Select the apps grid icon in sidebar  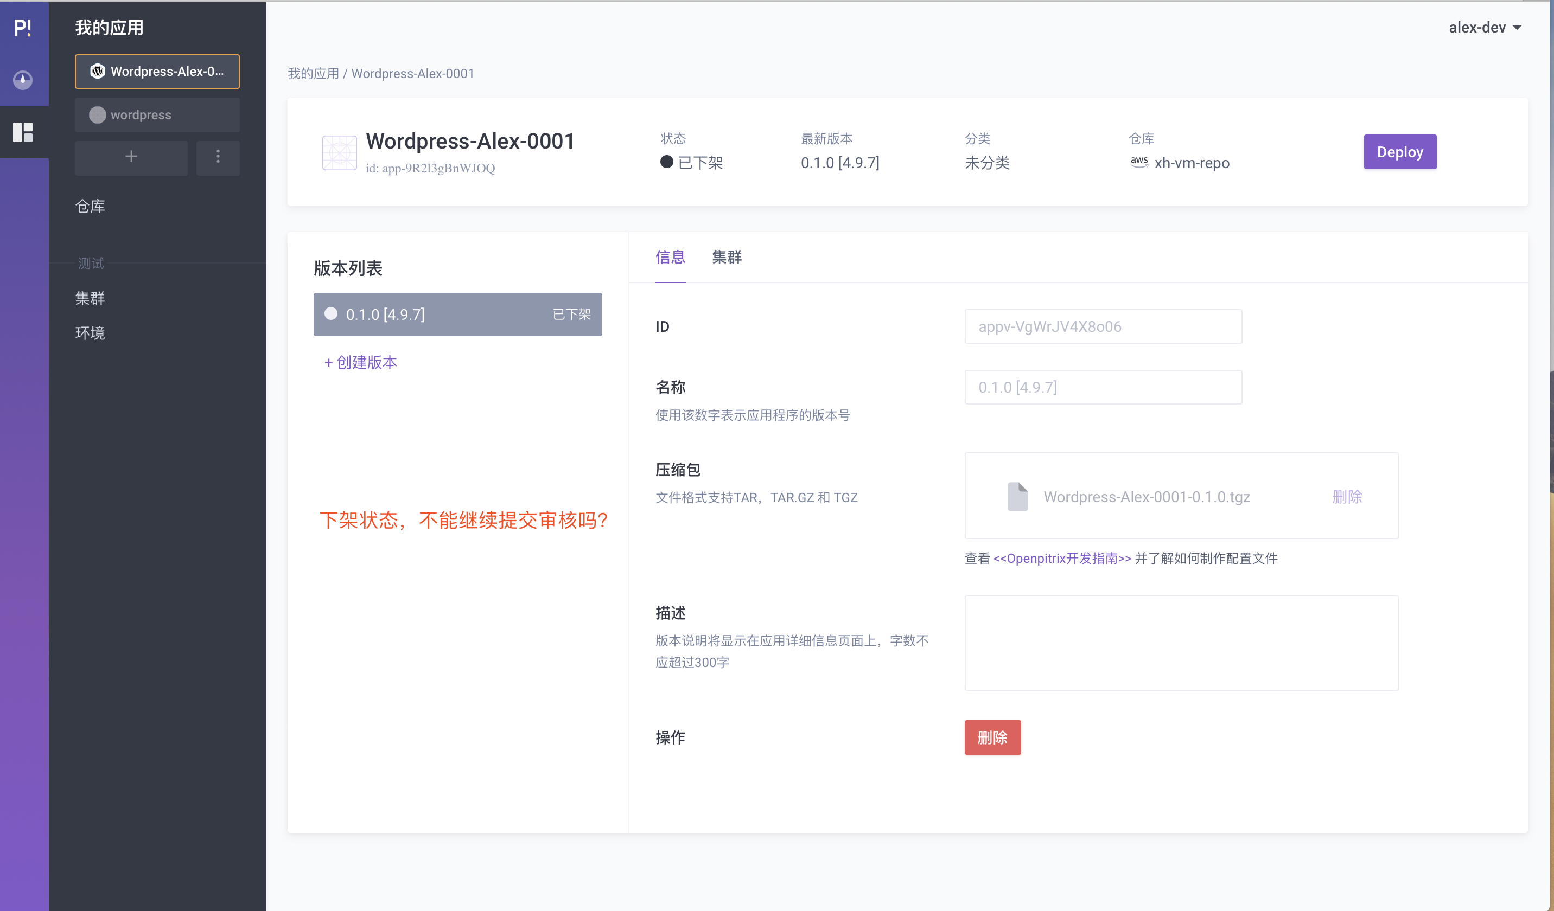[x=23, y=132]
